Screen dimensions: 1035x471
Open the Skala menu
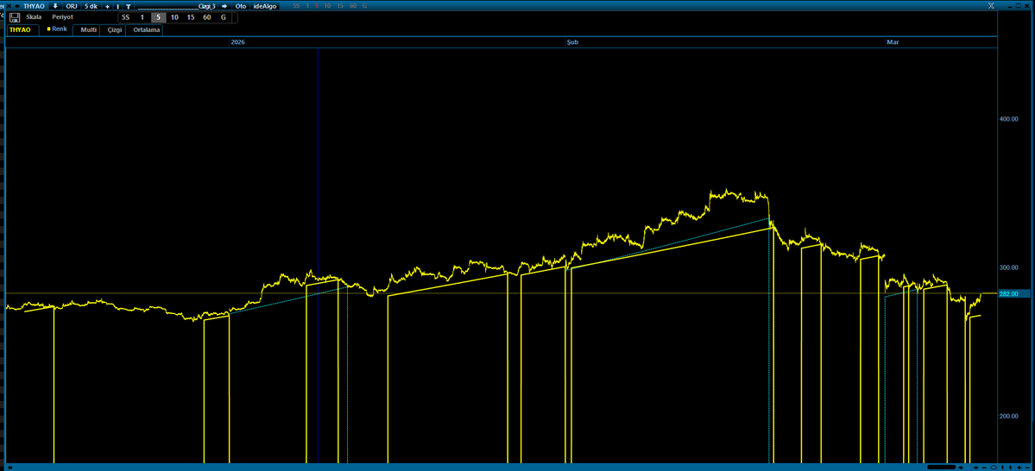point(34,17)
